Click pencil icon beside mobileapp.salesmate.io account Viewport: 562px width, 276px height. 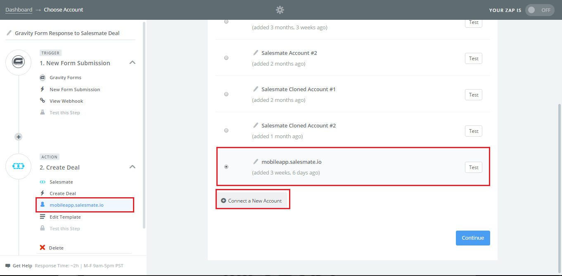coord(256,162)
